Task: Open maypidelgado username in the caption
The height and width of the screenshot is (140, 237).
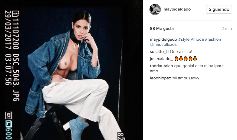Action: [163, 39]
